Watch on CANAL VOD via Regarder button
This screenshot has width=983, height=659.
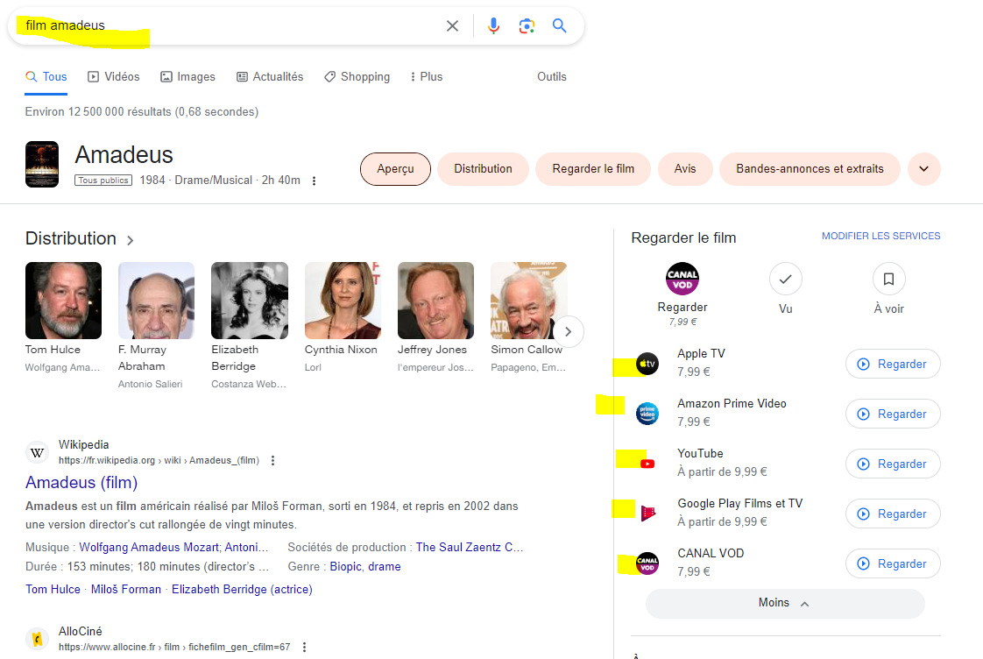pos(893,563)
